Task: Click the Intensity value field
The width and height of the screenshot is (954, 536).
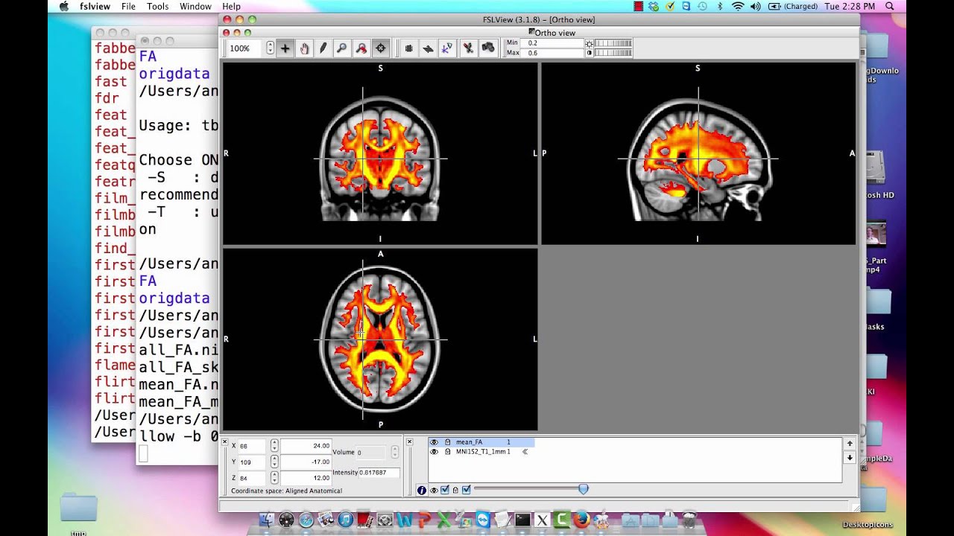Action: point(379,473)
